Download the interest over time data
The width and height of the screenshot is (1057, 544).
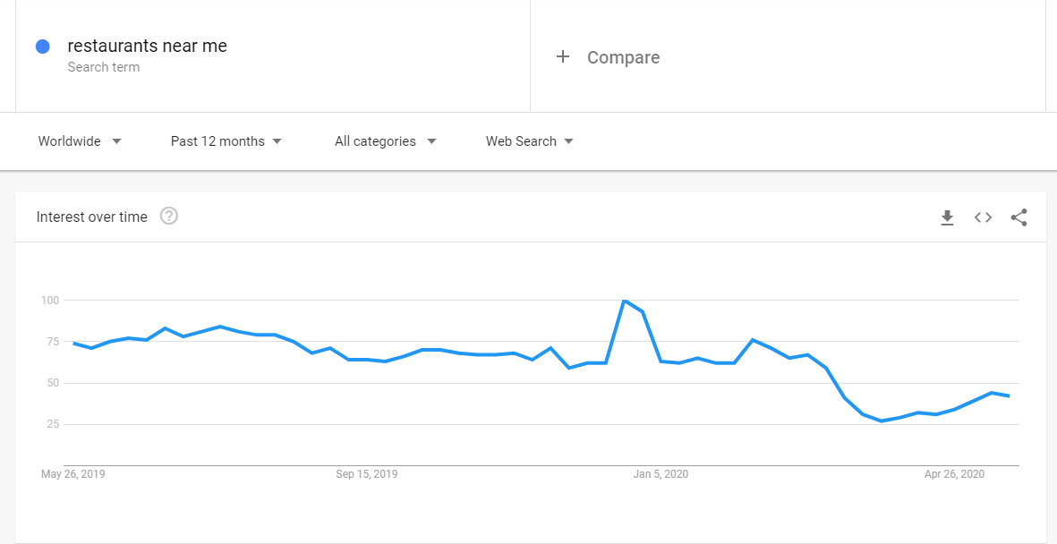[947, 217]
